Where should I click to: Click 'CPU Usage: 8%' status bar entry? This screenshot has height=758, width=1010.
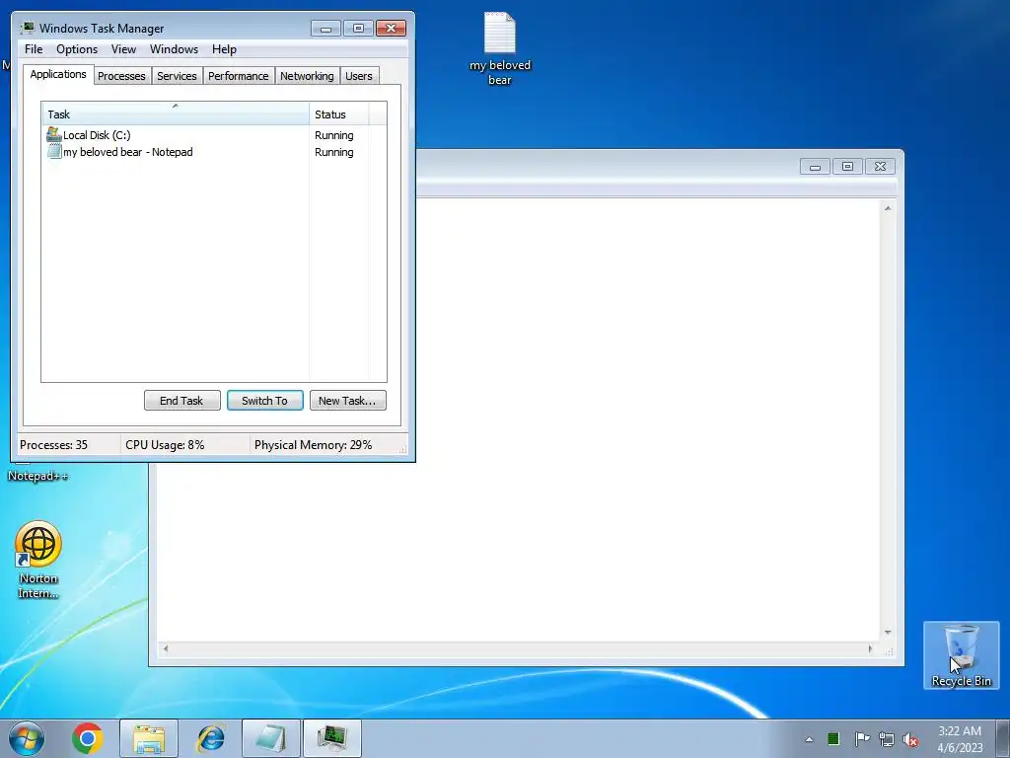click(x=165, y=445)
